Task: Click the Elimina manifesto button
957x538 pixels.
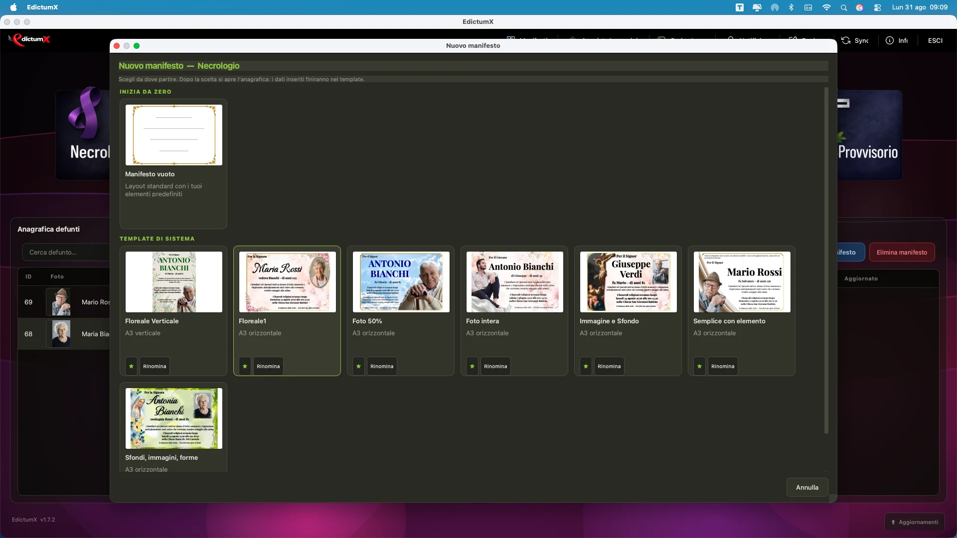Action: pos(902,252)
